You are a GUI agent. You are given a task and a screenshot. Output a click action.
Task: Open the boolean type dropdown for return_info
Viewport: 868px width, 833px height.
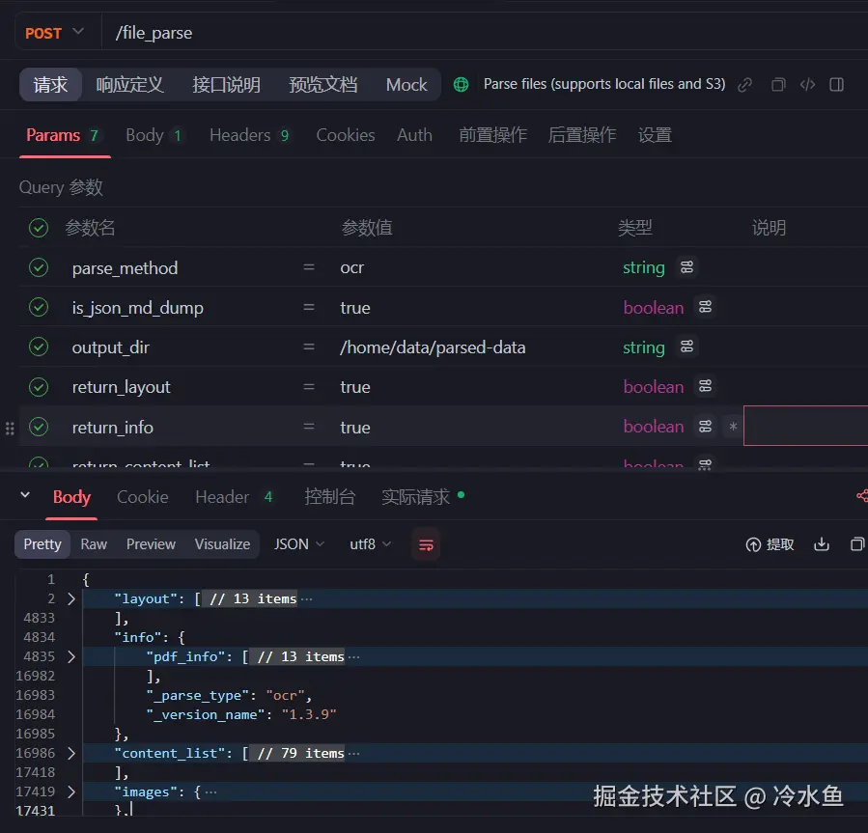(x=654, y=427)
